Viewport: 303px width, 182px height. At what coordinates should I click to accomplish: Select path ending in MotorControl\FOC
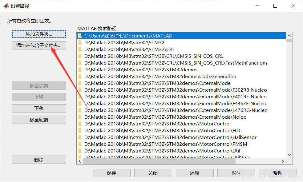[181, 130]
